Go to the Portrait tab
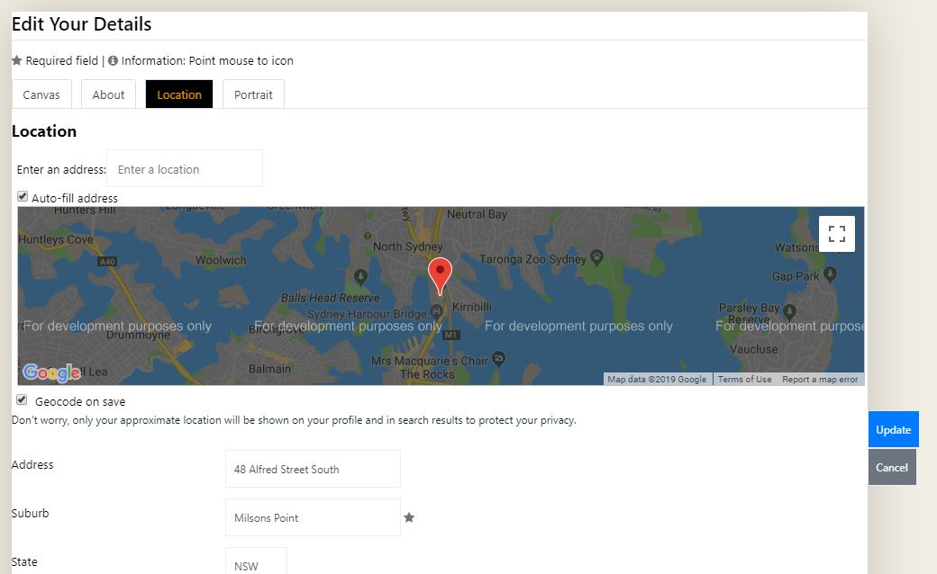Image resolution: width=937 pixels, height=574 pixels. [x=253, y=94]
